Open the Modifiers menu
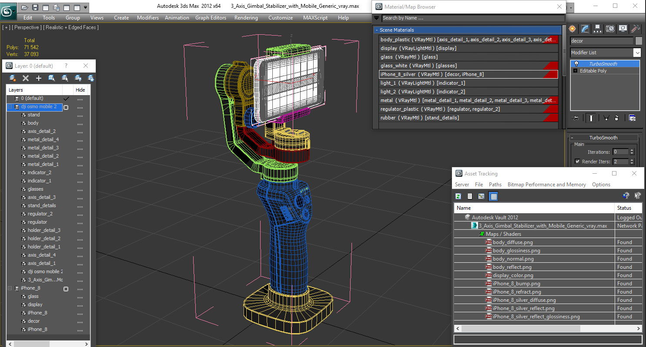The width and height of the screenshot is (646, 347). tap(148, 18)
